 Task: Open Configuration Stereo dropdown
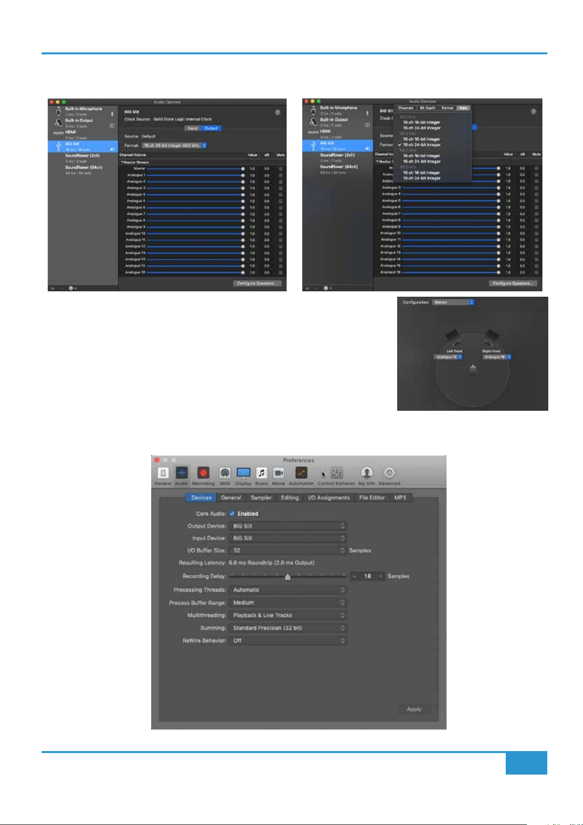click(x=453, y=303)
